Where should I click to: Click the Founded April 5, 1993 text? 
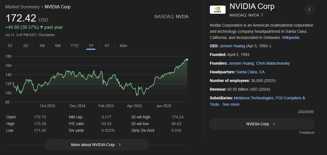(x=230, y=55)
